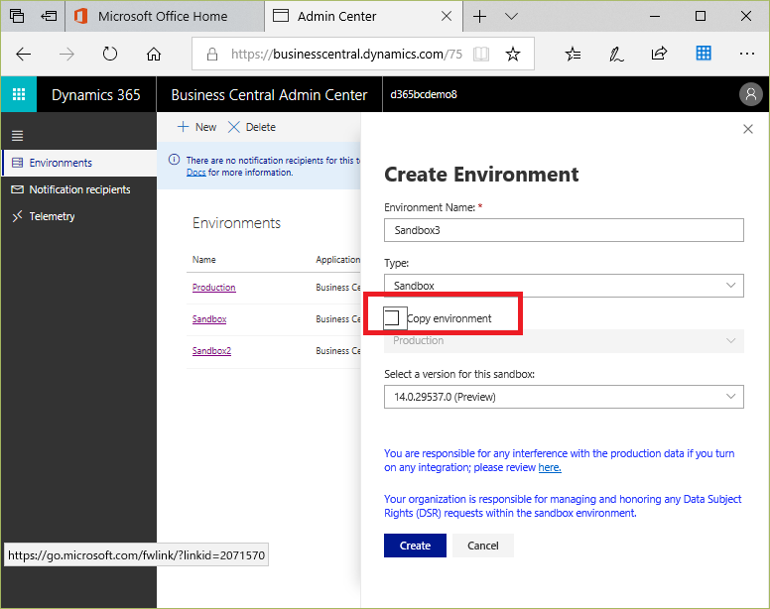
Task: Enable the Copy environment checkbox
Action: [392, 317]
